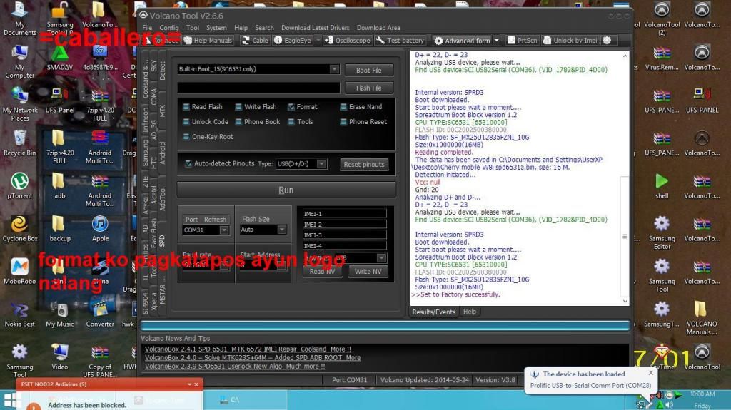Click the blue progress bar
This screenshot has width=731, height=410.
click(x=385, y=325)
